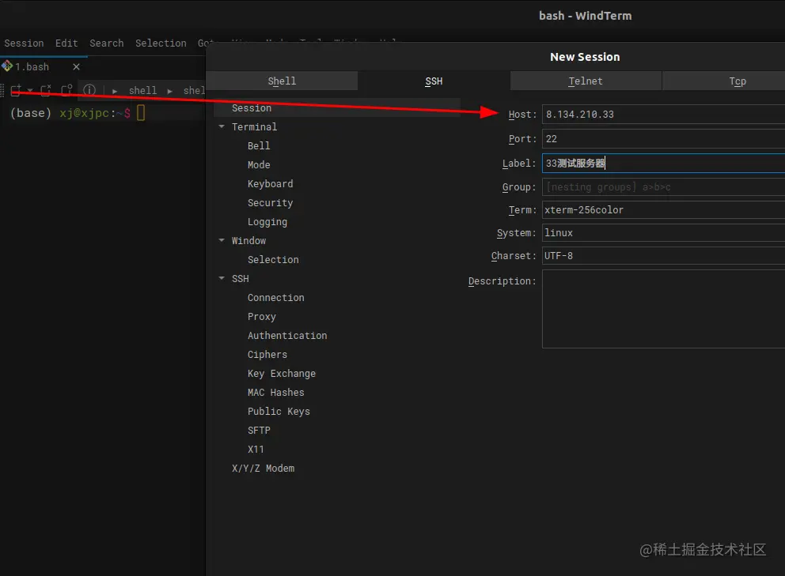
Task: Open Public Keys settings under SSH
Action: coord(279,412)
